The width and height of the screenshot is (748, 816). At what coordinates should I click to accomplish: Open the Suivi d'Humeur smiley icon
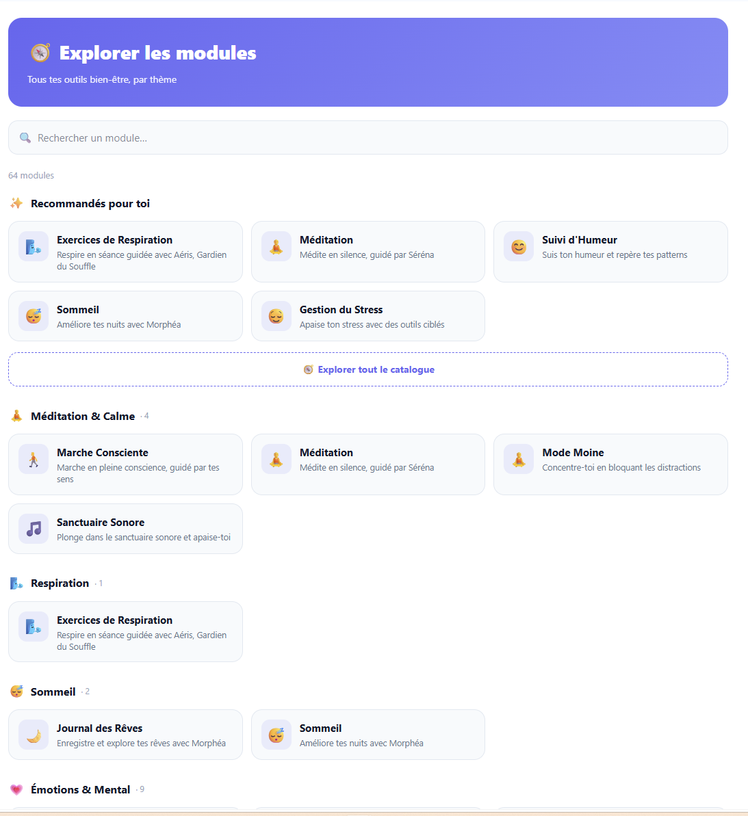(x=519, y=247)
